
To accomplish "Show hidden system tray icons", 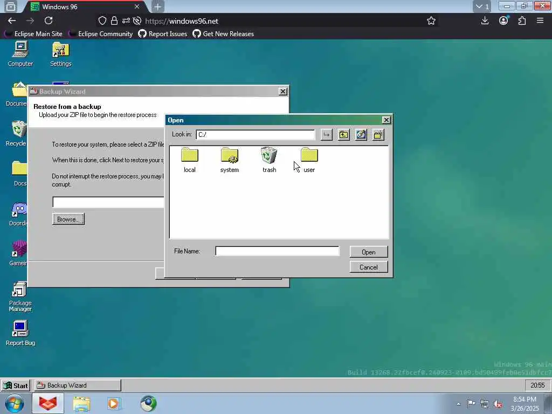I will point(458,404).
